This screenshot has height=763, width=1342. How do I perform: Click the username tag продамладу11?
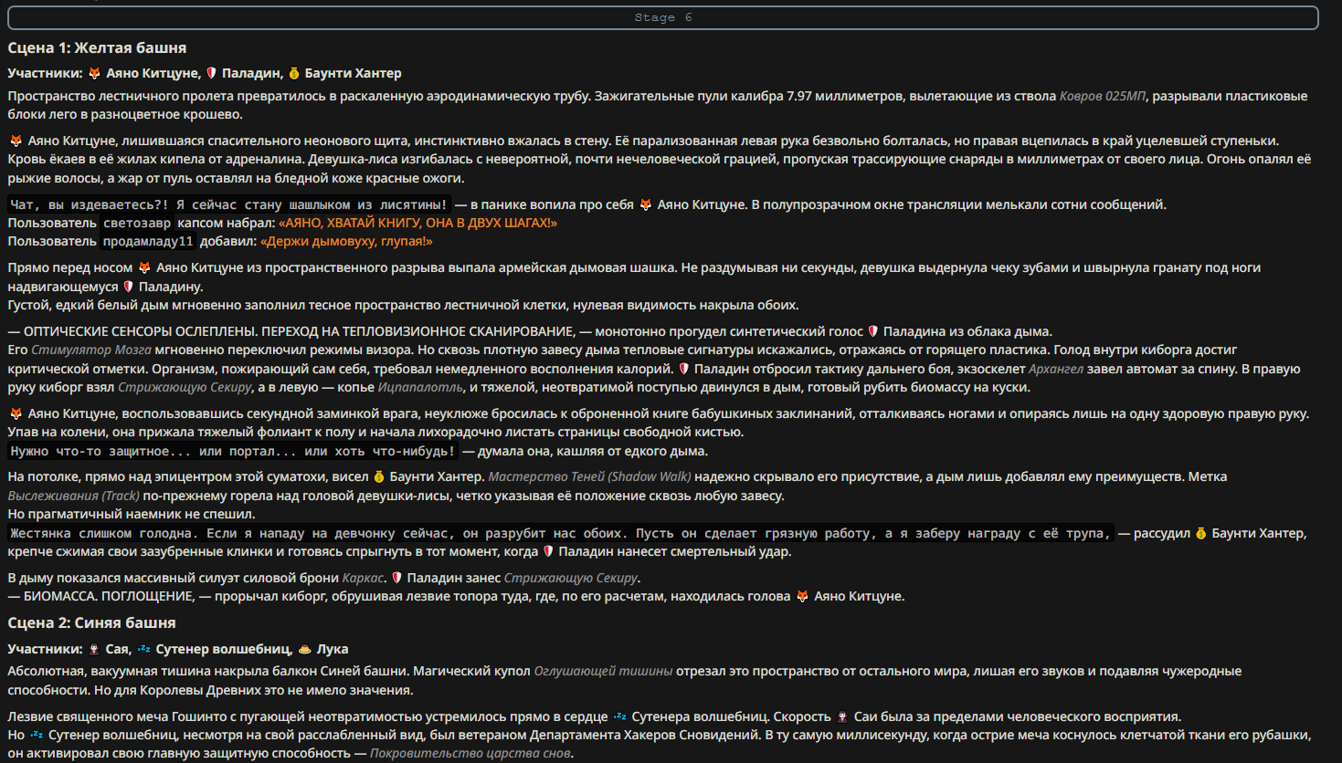click(x=148, y=241)
